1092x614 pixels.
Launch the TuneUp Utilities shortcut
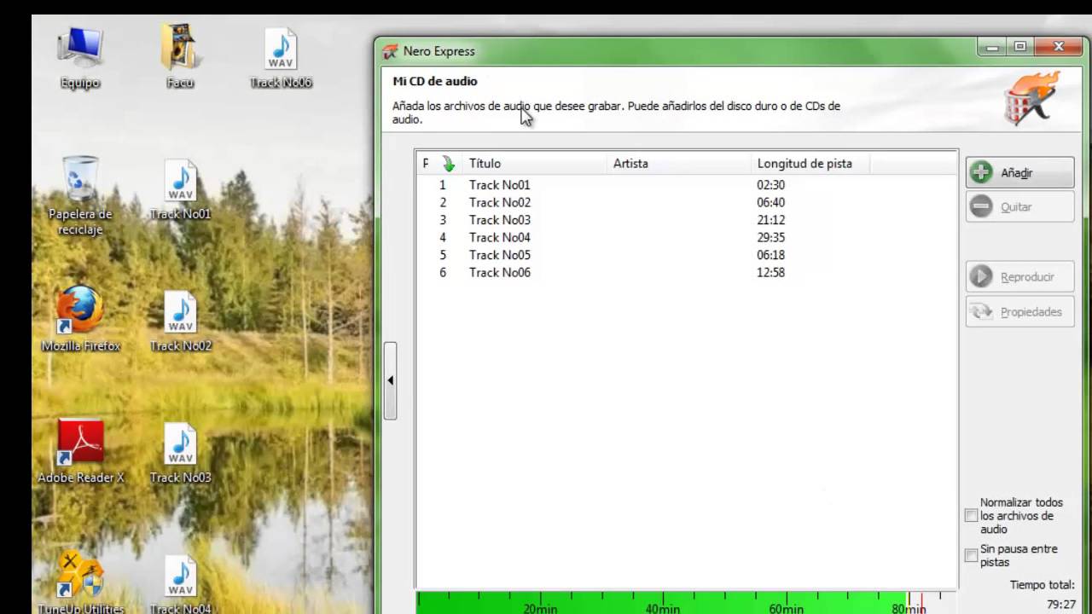[x=80, y=582]
